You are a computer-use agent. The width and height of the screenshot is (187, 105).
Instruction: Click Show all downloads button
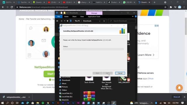[176, 97]
